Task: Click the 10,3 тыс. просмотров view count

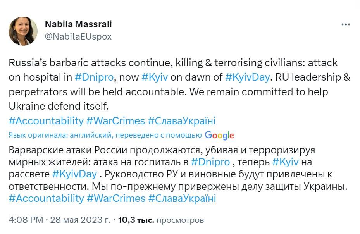Action: pos(160,220)
